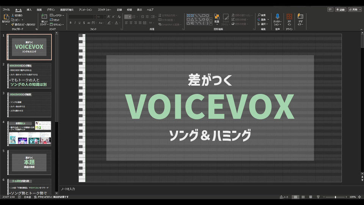Select the oval shape in shapes gallery
Image resolution: width=364 pixels, height=205 pixels.
(207, 16)
